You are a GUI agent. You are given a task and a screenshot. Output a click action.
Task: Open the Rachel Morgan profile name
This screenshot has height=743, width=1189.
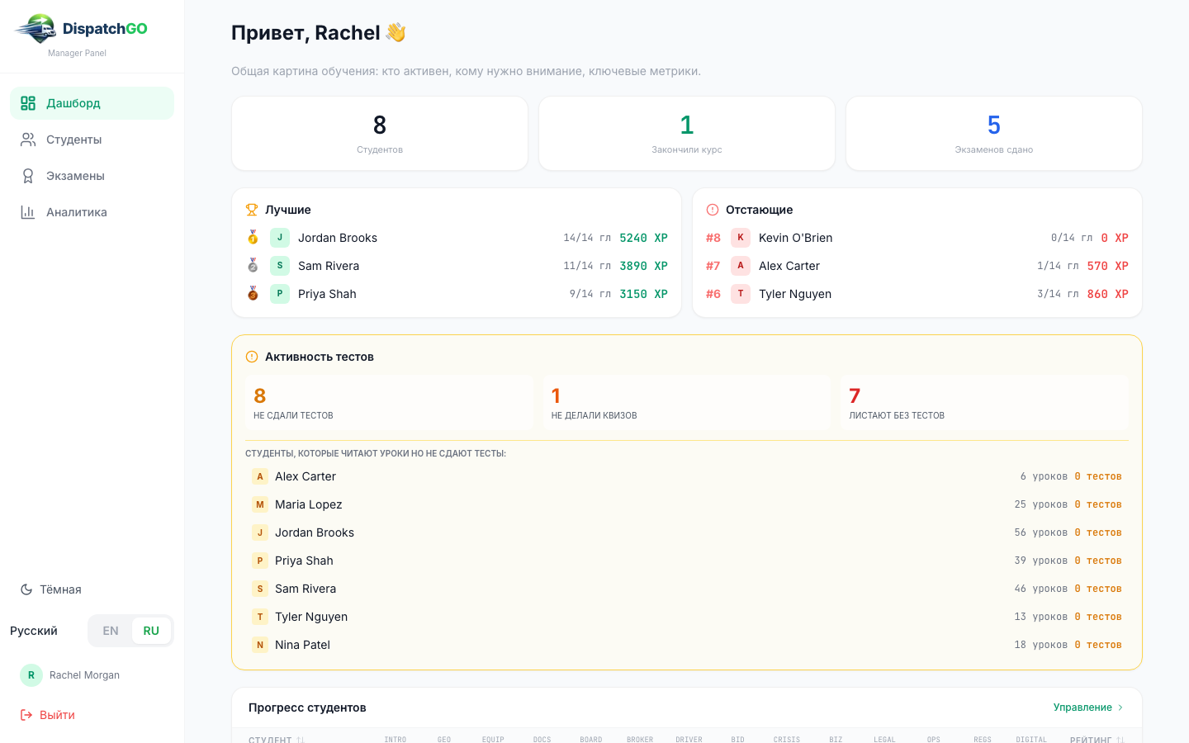[84, 675]
